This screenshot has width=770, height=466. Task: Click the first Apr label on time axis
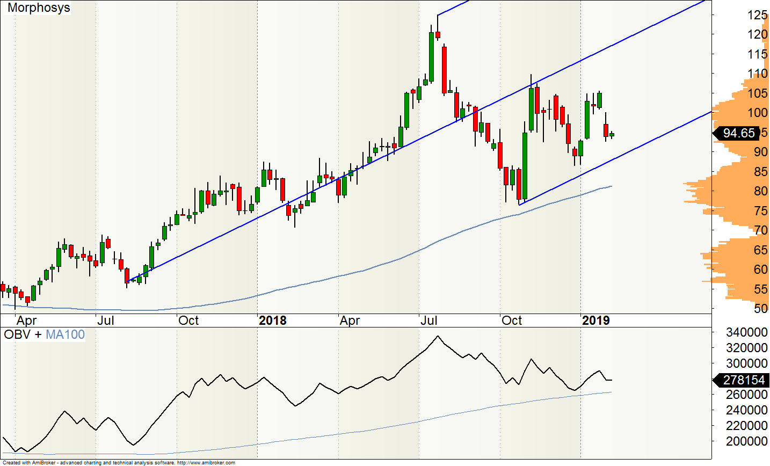(27, 321)
